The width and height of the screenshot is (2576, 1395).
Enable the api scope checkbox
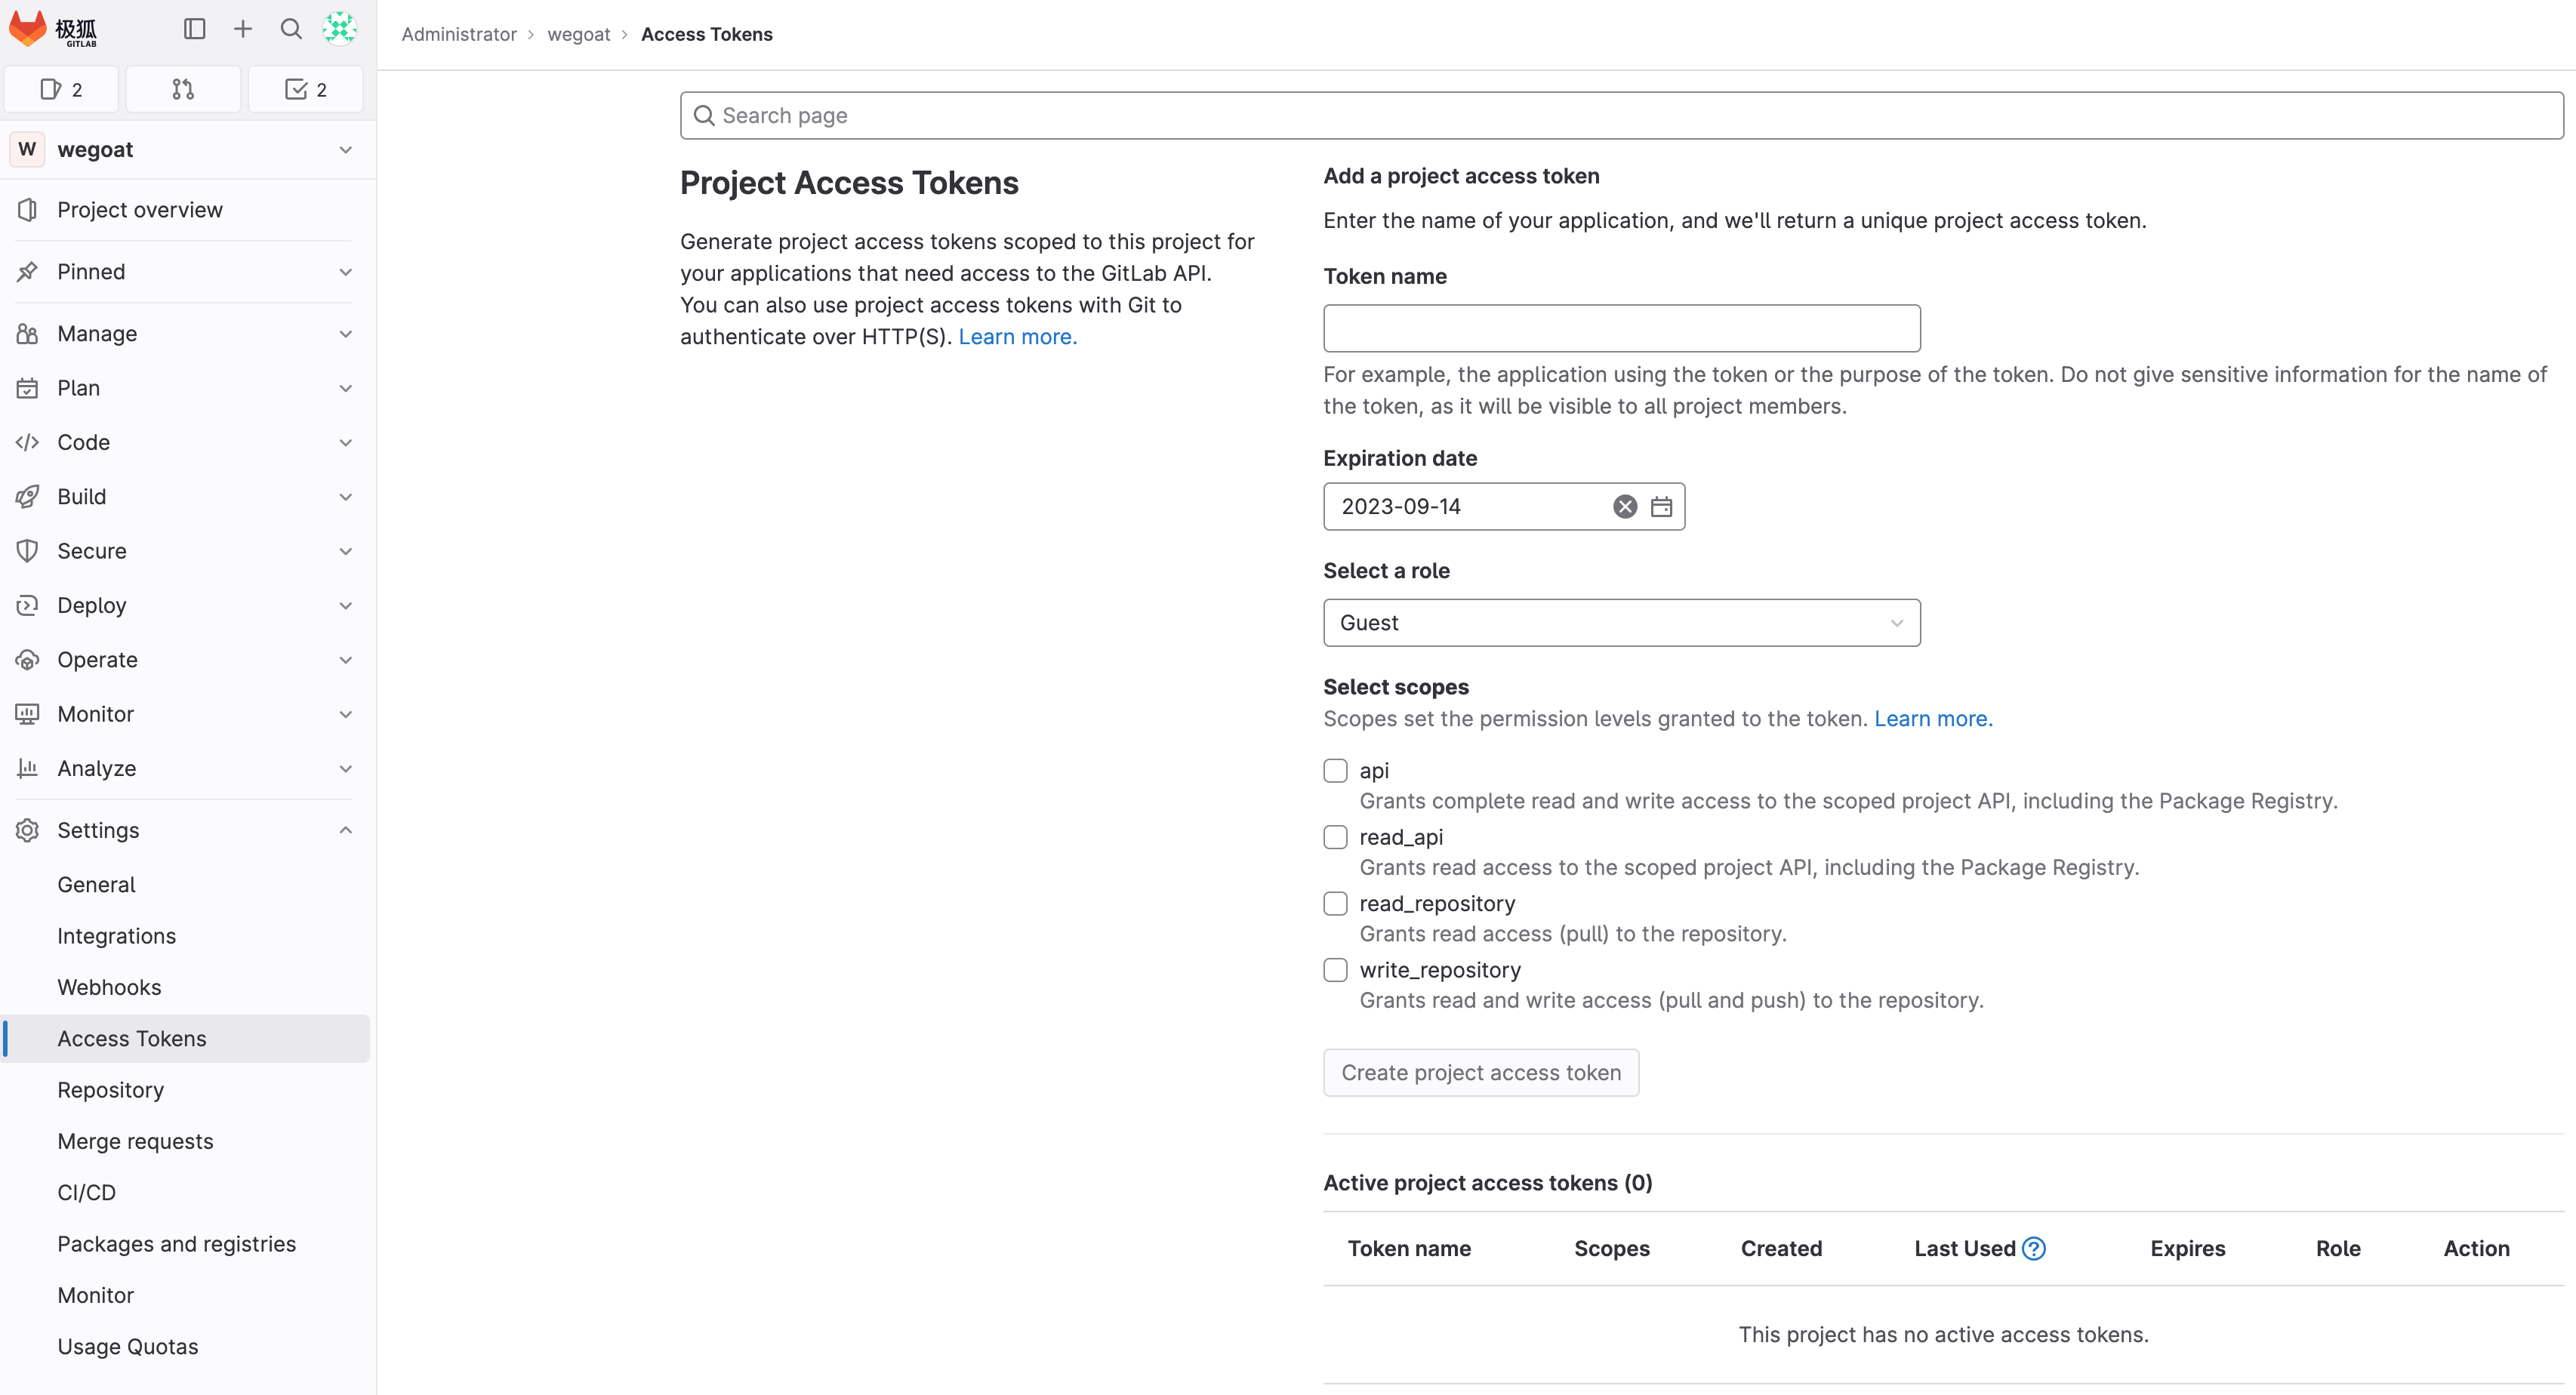click(x=1335, y=771)
